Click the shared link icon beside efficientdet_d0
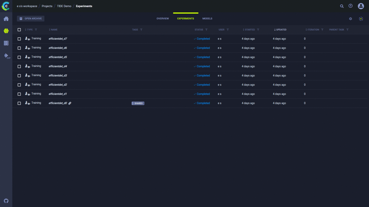369x207 pixels. [x=70, y=103]
